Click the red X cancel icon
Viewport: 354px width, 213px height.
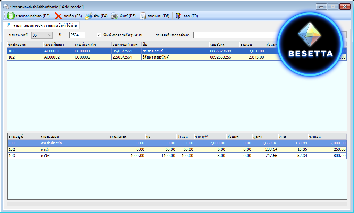pyautogui.click(x=59, y=16)
